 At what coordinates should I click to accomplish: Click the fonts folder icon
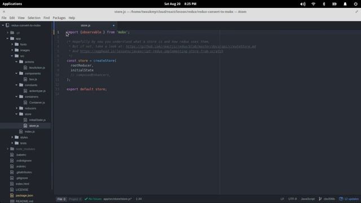click(x=16, y=44)
